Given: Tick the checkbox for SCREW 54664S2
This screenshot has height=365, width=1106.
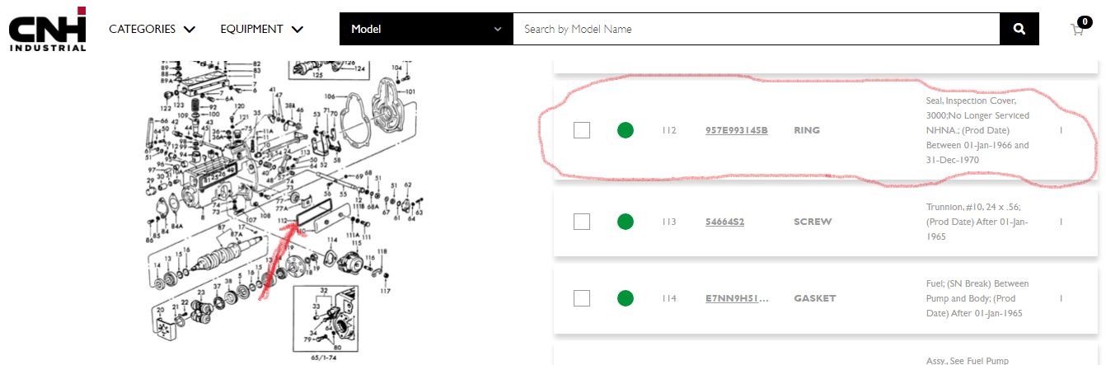Looking at the screenshot, I should (582, 222).
